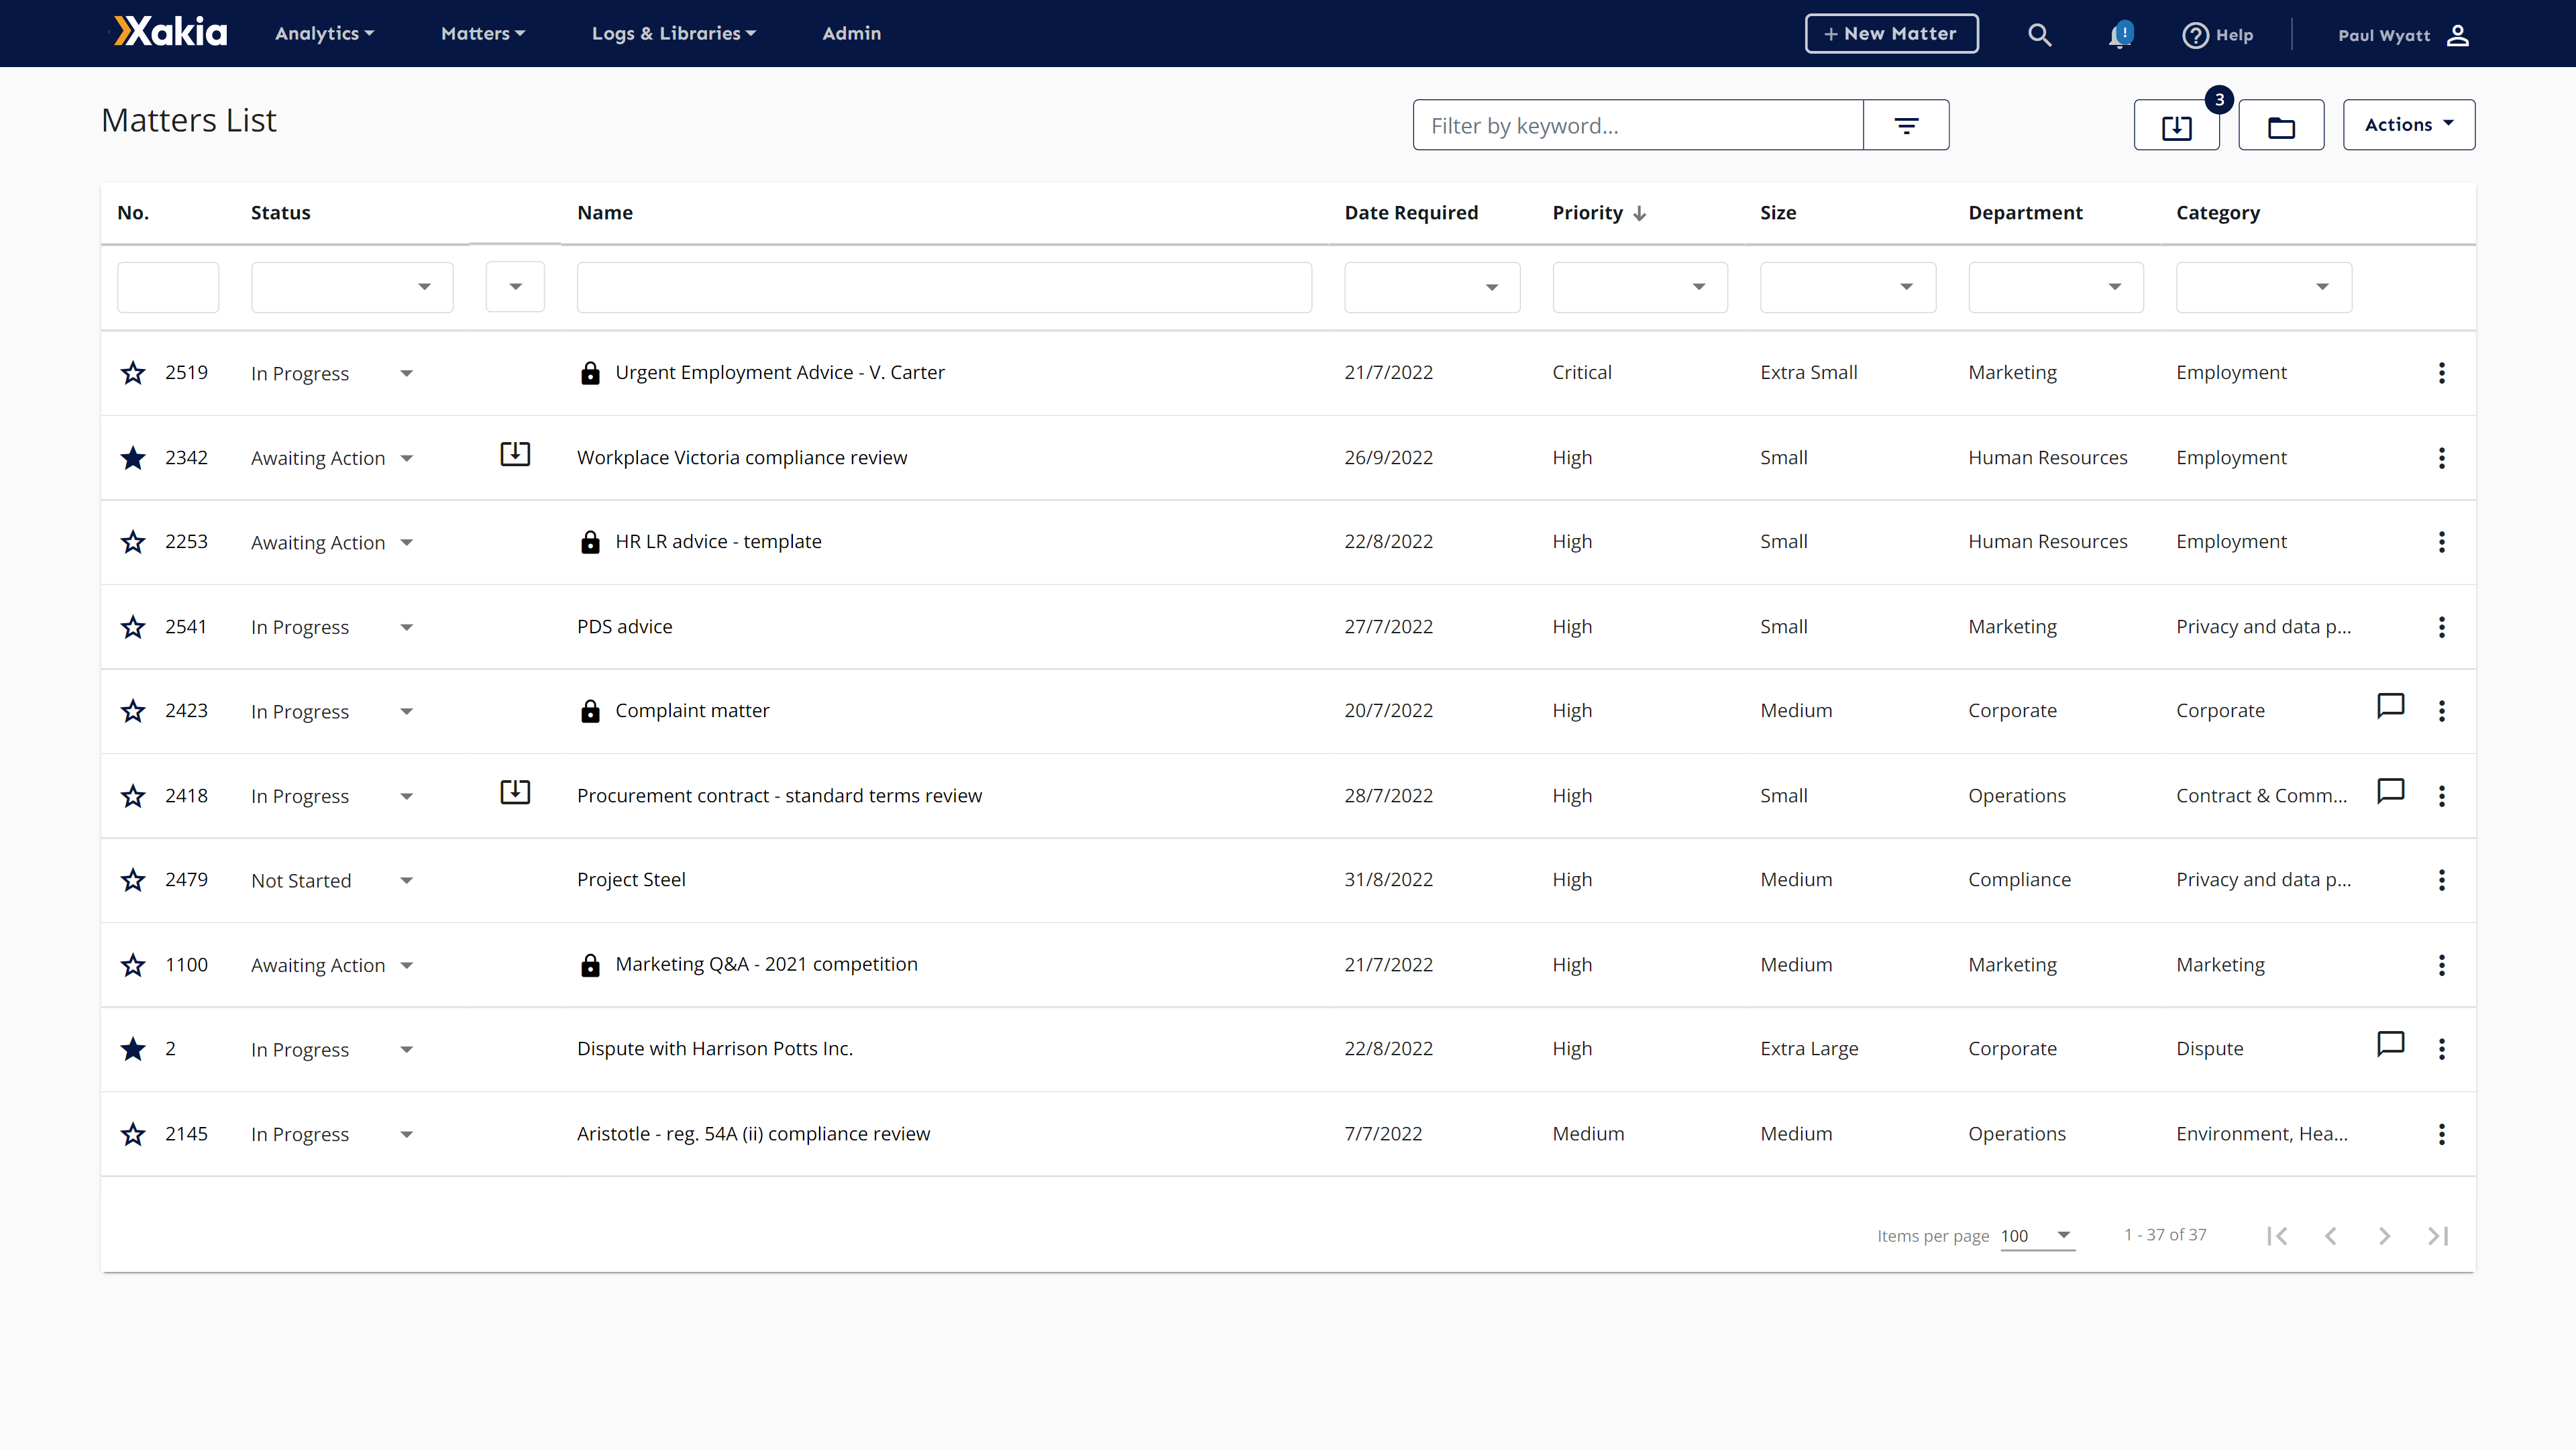Image resolution: width=2576 pixels, height=1449 pixels.
Task: Open notifications via the bell icon
Action: tap(2120, 35)
